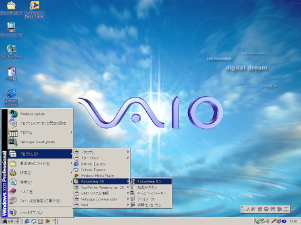Expand 最近使ったファイル(D) recent documents submenu

(41, 163)
